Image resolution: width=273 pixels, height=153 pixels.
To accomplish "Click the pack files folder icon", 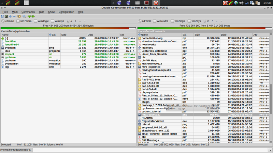I will coord(19,16).
